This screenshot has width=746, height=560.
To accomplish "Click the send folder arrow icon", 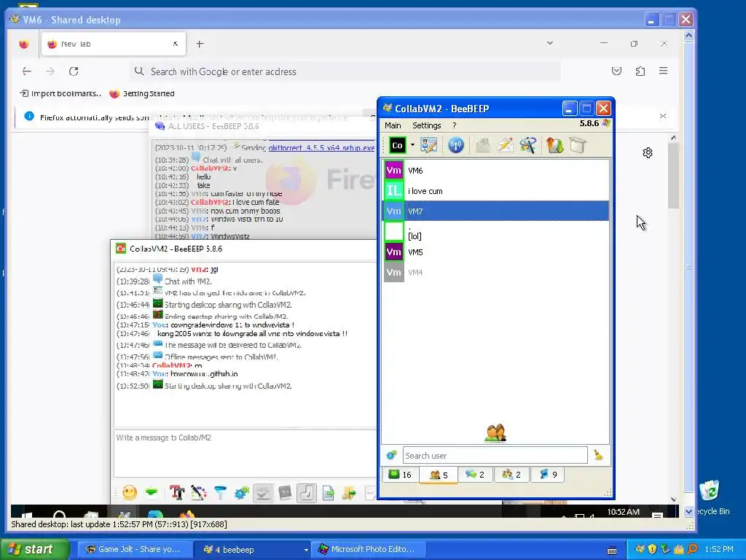I will [349, 492].
